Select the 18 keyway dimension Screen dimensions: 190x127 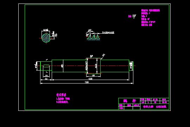[x=46, y=76]
